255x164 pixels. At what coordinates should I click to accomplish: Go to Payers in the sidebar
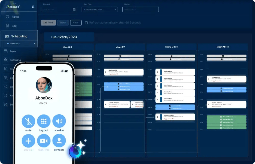(x=13, y=51)
